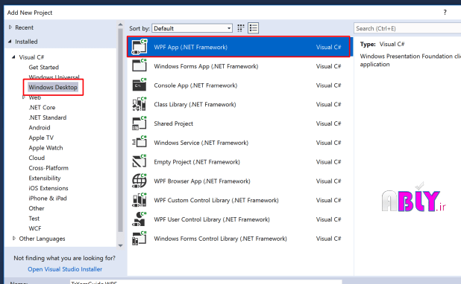Select the WCF category
Screen dimensions: 461x284
[x=35, y=228]
